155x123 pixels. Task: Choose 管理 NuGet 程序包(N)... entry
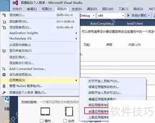pos(40,86)
